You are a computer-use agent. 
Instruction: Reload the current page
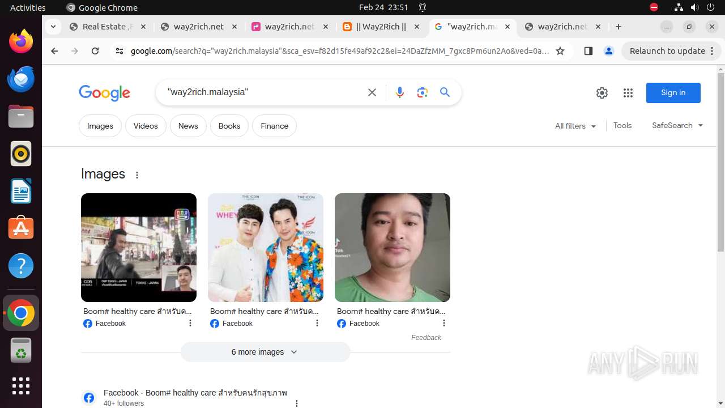click(x=95, y=51)
